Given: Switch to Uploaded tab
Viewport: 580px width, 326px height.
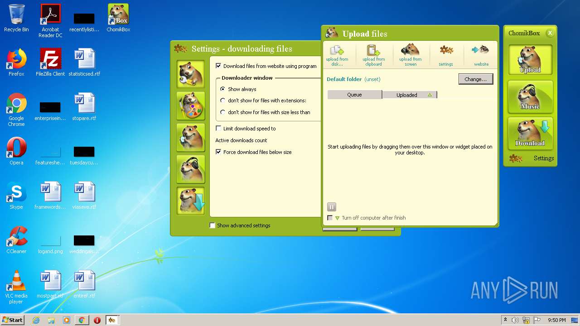Looking at the screenshot, I should (410, 95).
